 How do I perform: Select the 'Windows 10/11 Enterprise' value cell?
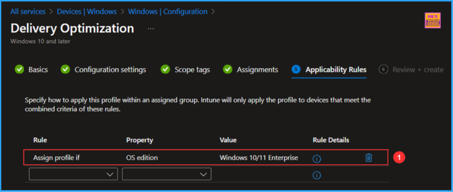point(259,158)
